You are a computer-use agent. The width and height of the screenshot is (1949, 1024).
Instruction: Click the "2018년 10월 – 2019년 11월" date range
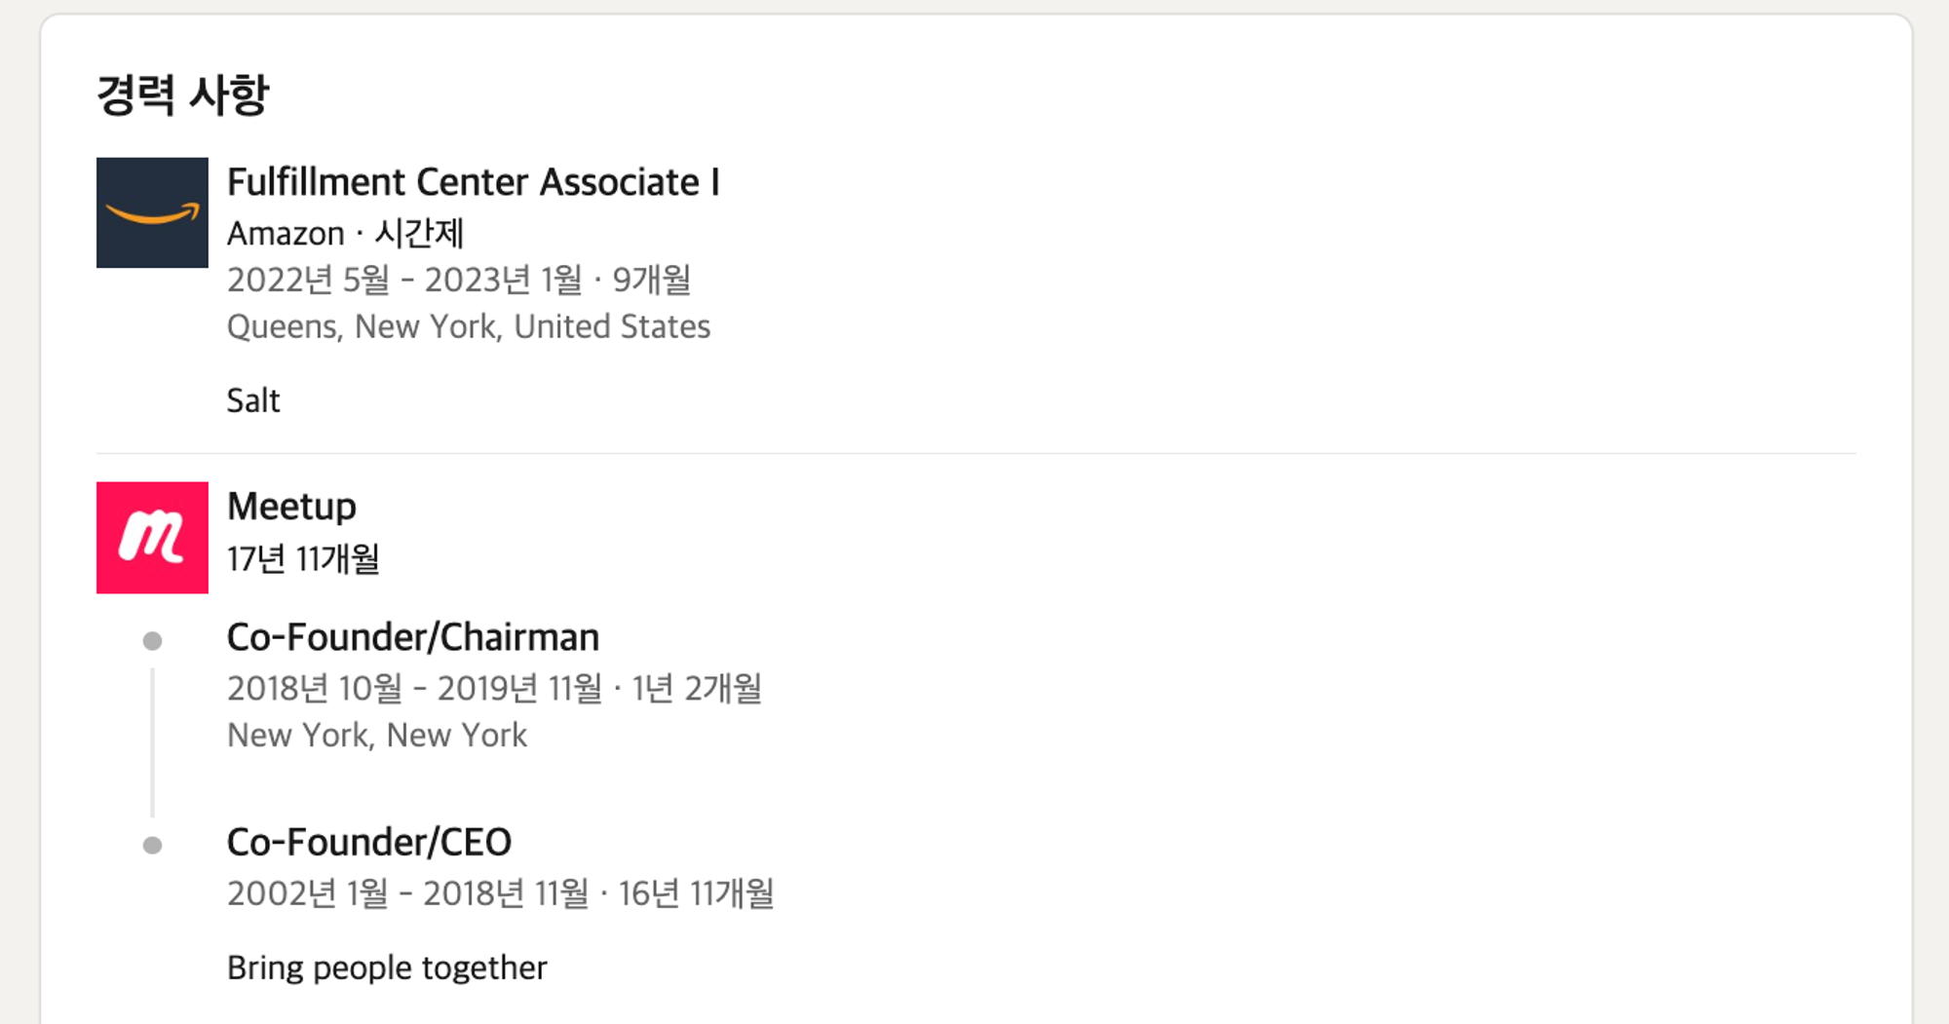[414, 689]
